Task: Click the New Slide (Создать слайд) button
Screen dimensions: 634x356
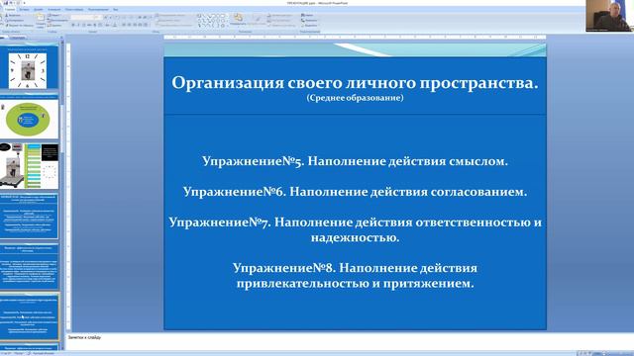Action: [41, 21]
